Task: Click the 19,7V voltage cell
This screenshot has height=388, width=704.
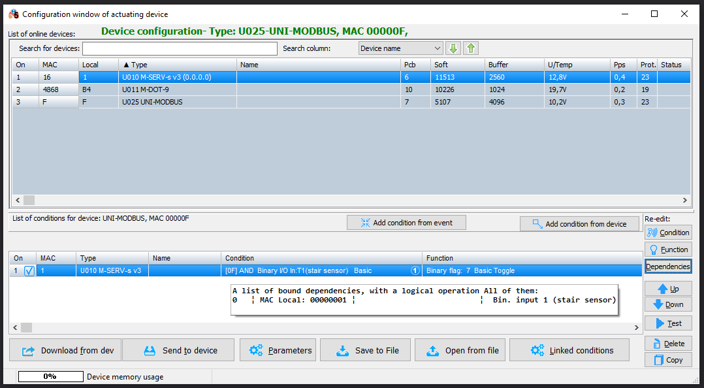Action: pos(577,89)
